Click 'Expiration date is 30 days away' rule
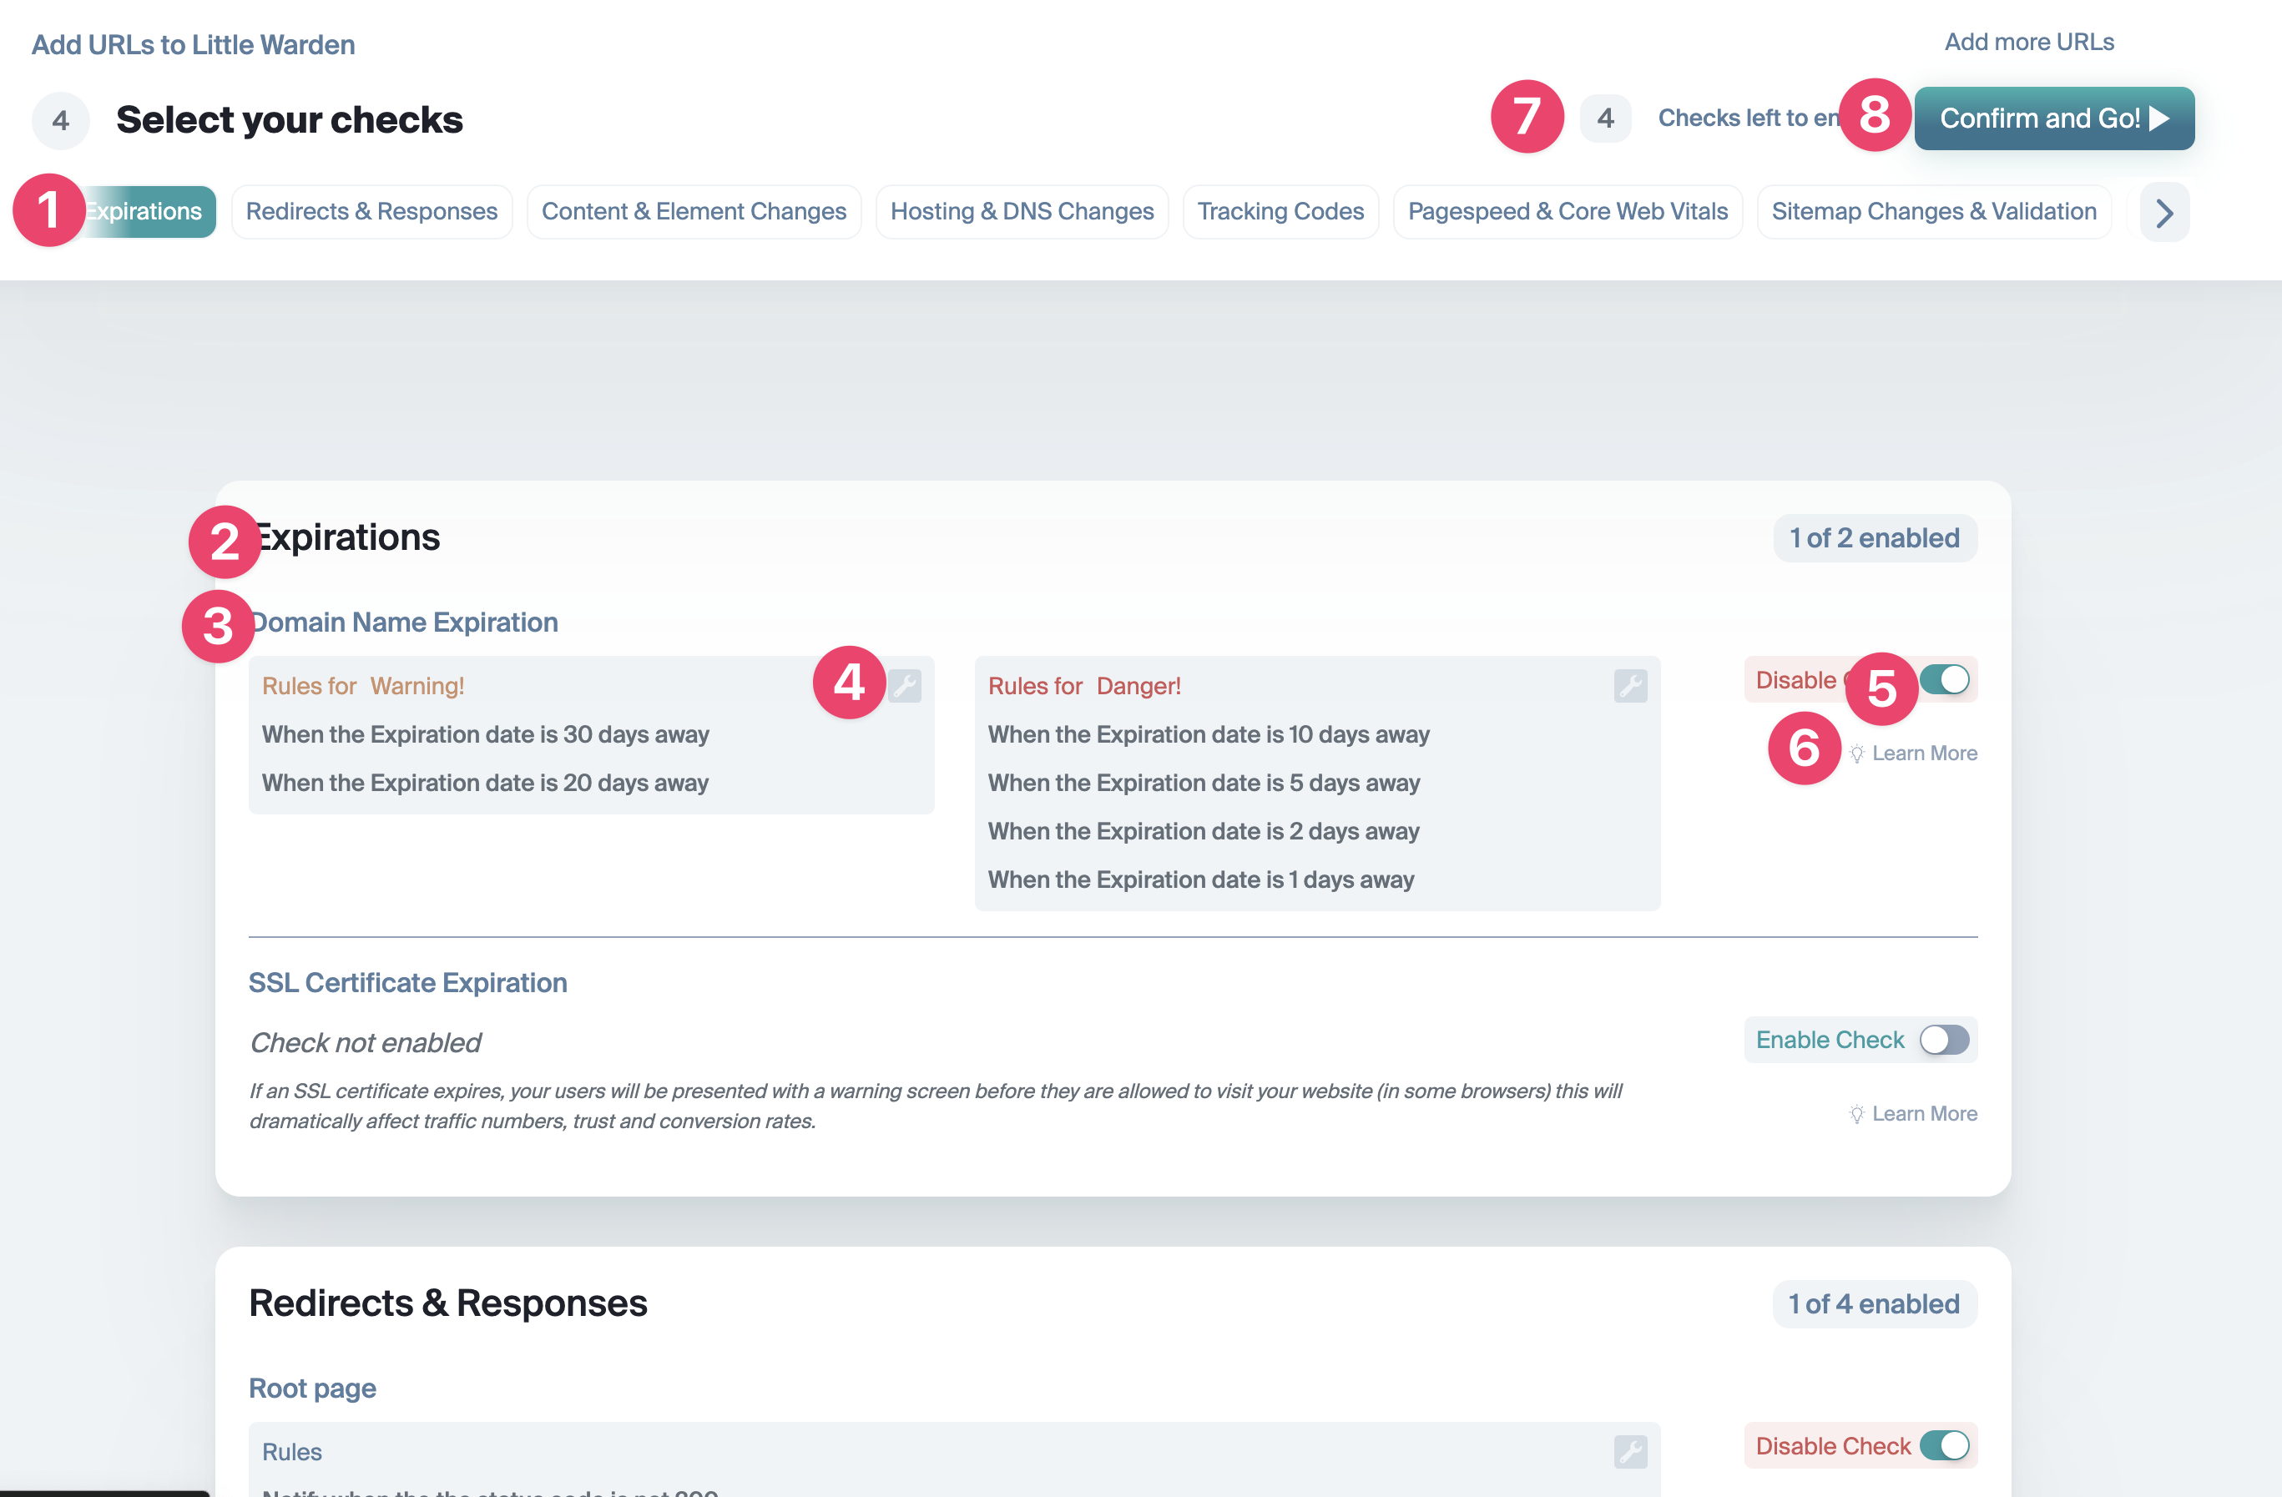The height and width of the screenshot is (1497, 2282). pyautogui.click(x=485, y=734)
